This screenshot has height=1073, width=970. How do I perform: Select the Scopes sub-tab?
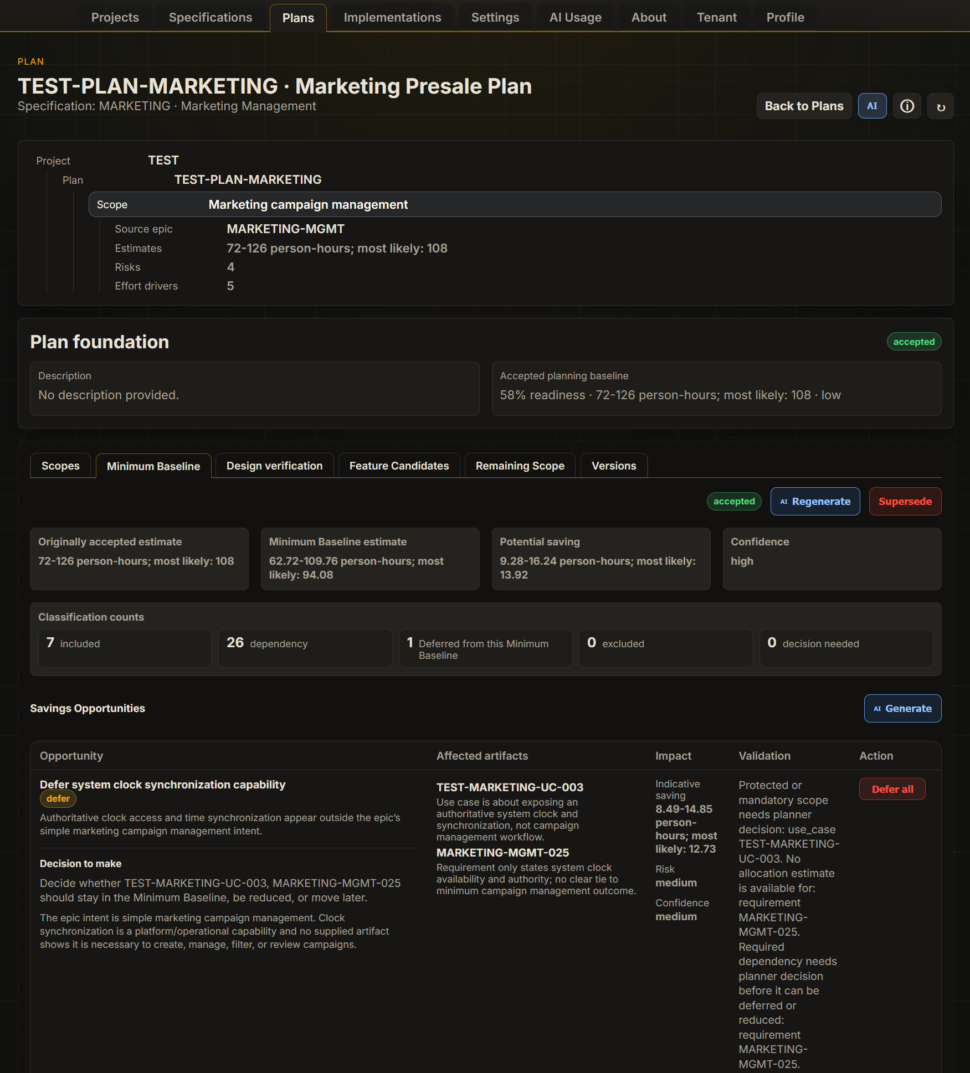60,466
